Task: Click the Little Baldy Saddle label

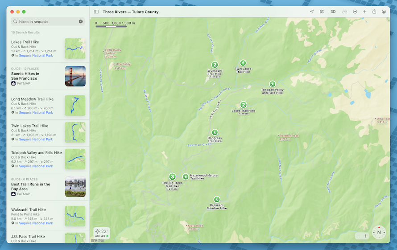Action: click(112, 53)
